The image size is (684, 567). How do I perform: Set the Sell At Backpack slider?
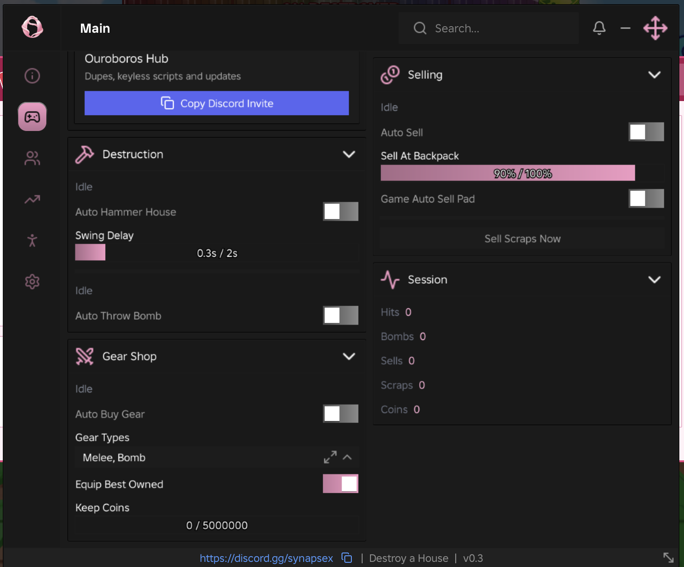click(522, 173)
